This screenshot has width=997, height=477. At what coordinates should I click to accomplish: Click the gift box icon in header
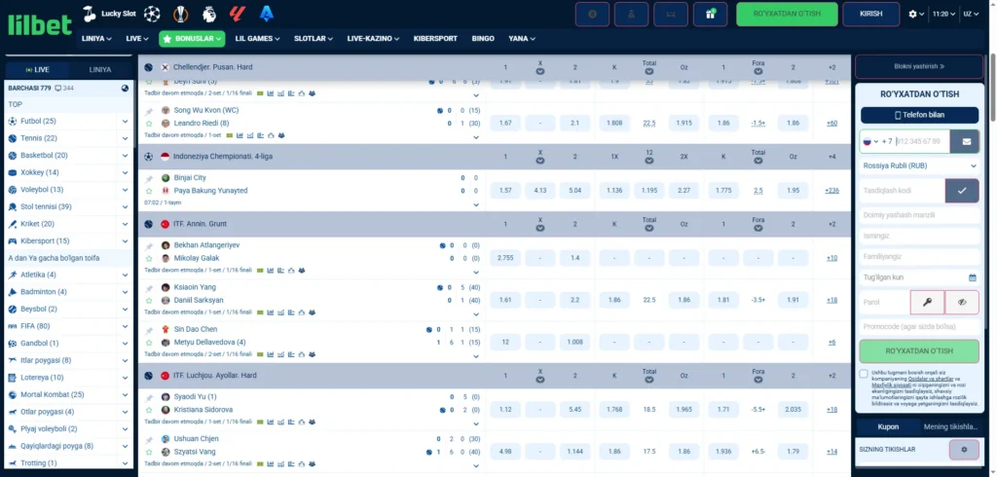point(710,14)
